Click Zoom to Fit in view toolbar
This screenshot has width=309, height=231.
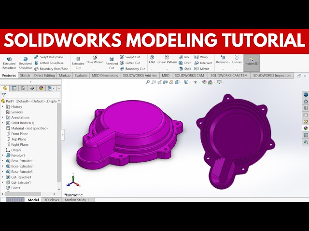[x=147, y=82]
